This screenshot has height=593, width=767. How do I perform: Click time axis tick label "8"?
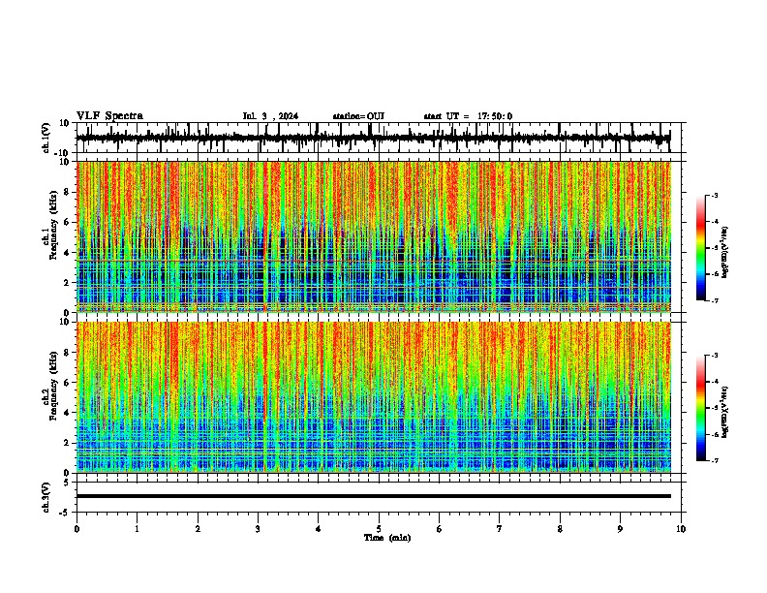560,529
